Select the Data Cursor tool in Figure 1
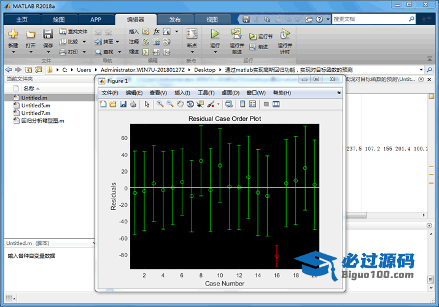Viewport: 439px width, 307px height. 200,104
